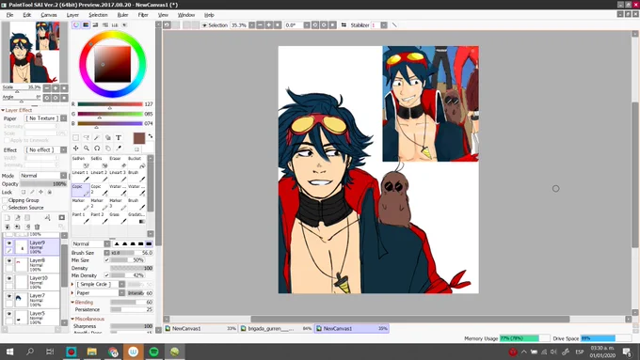Adjust the layer Opacity slider

click(43, 184)
